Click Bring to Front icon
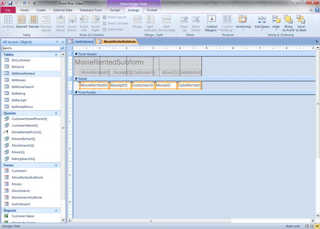The image size is (320, 229). coord(288,23)
